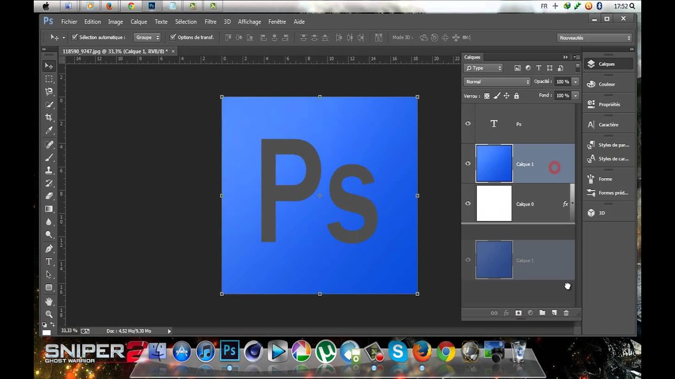Click the 33,33 % zoom field
675x379 pixels.
(69, 331)
